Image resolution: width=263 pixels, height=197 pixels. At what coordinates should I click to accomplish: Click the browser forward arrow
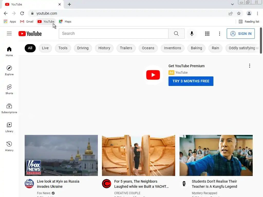[x=14, y=13]
